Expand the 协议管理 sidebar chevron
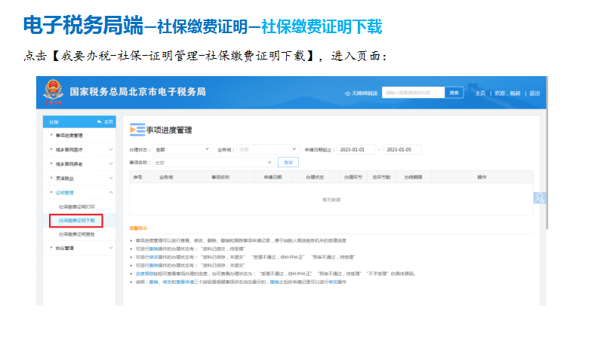This screenshot has height=339, width=604. 110,248
